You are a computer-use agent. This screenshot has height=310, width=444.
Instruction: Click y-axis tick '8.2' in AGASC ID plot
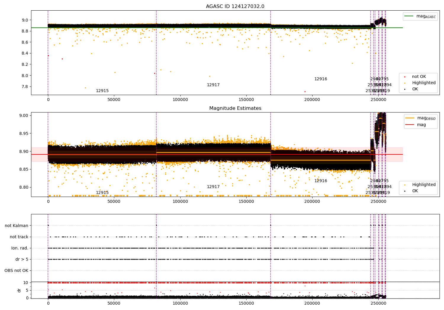point(25,65)
